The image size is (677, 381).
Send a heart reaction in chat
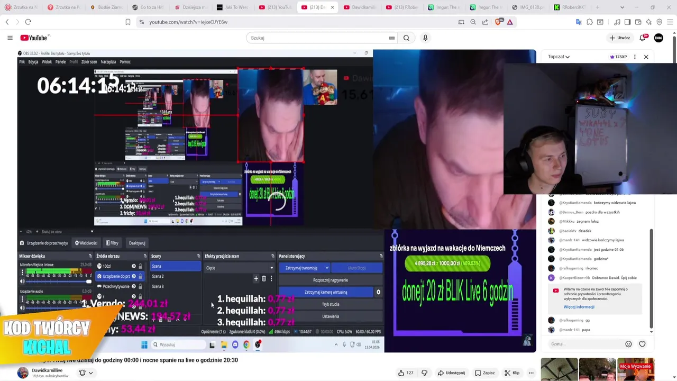tap(642, 344)
